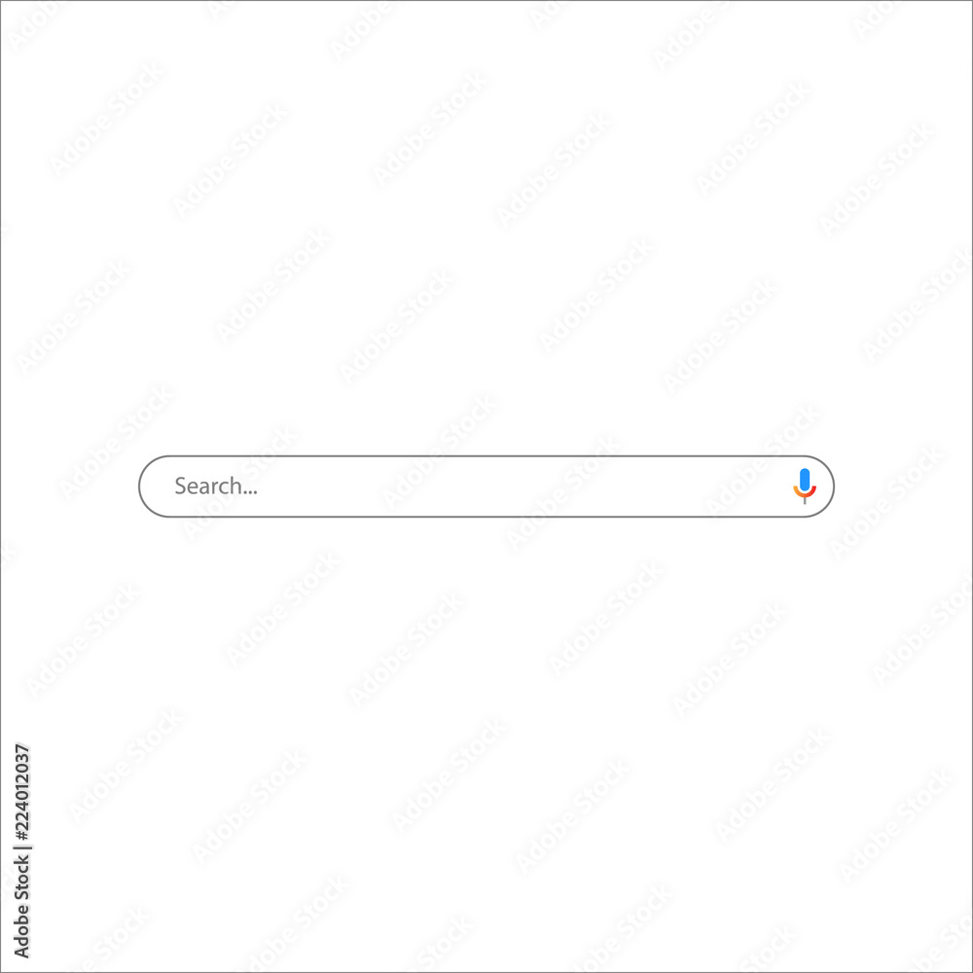The height and width of the screenshot is (973, 973).
Task: Click the "Adobe Stock" vertical label
Action: (21, 905)
